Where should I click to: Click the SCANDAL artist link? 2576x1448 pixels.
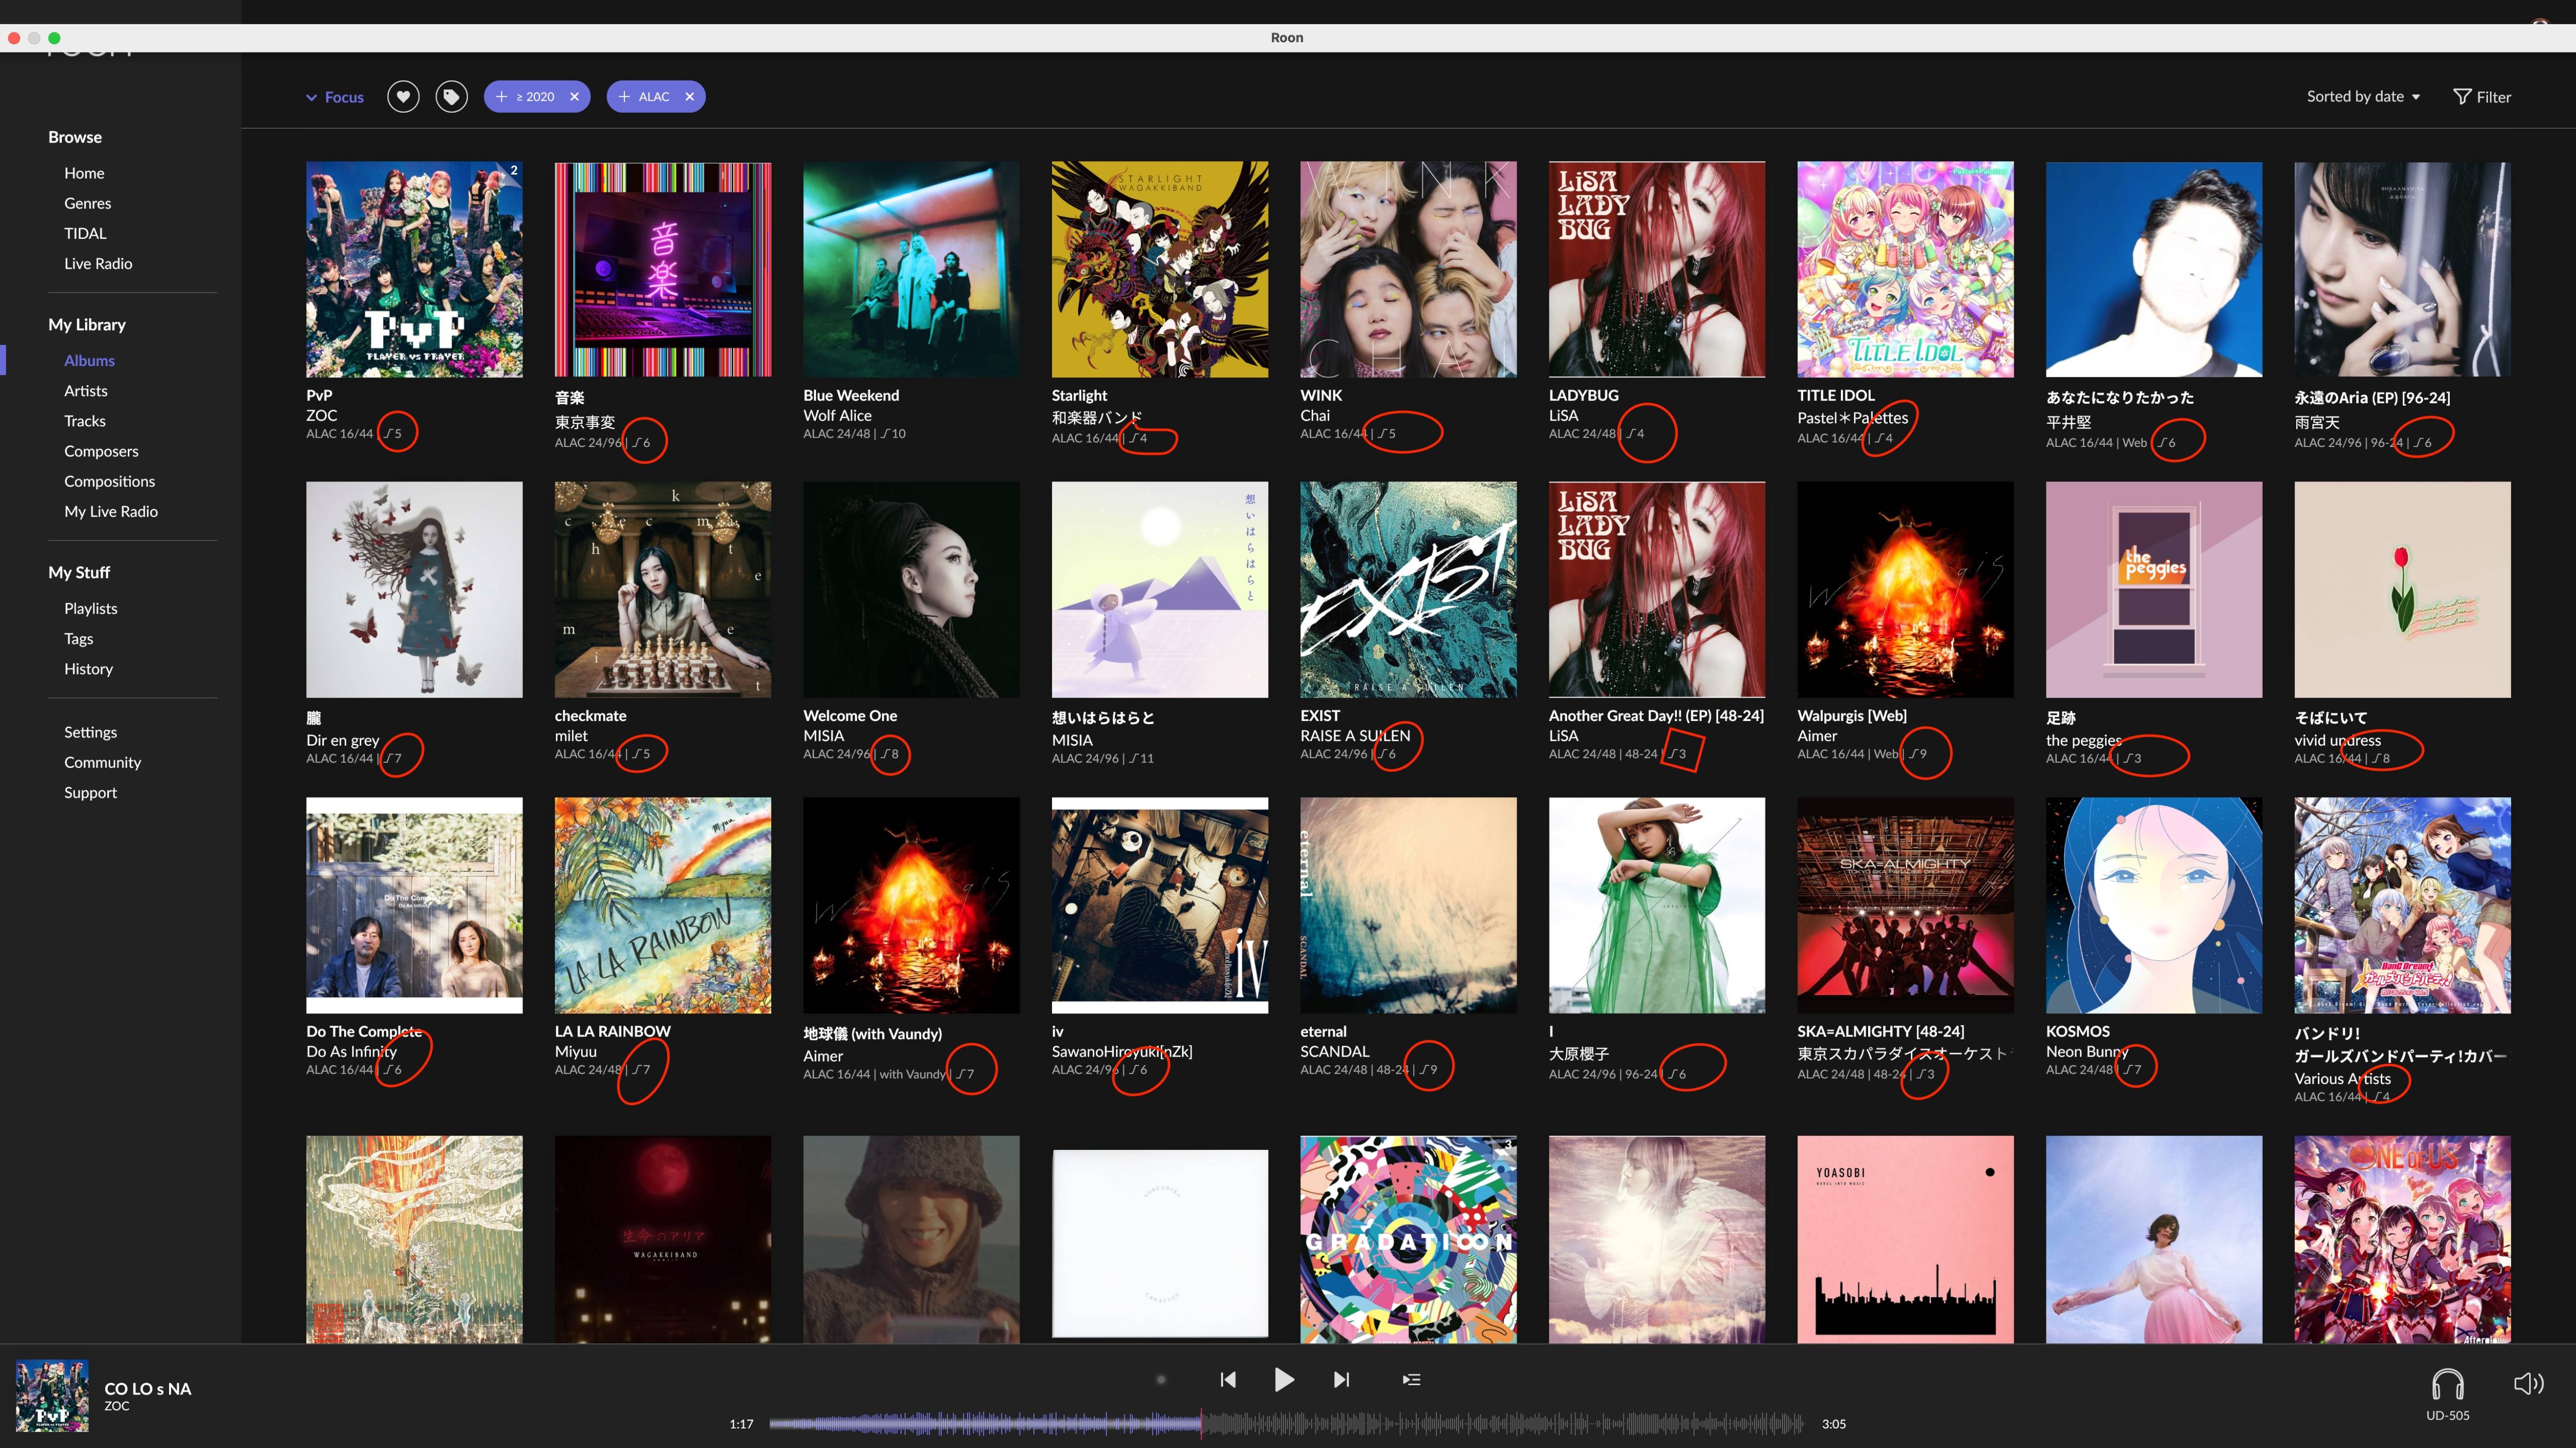tap(1335, 1051)
